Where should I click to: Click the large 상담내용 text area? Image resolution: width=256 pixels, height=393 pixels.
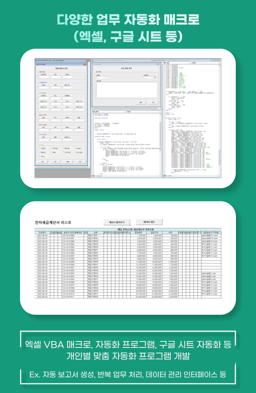click(126, 90)
